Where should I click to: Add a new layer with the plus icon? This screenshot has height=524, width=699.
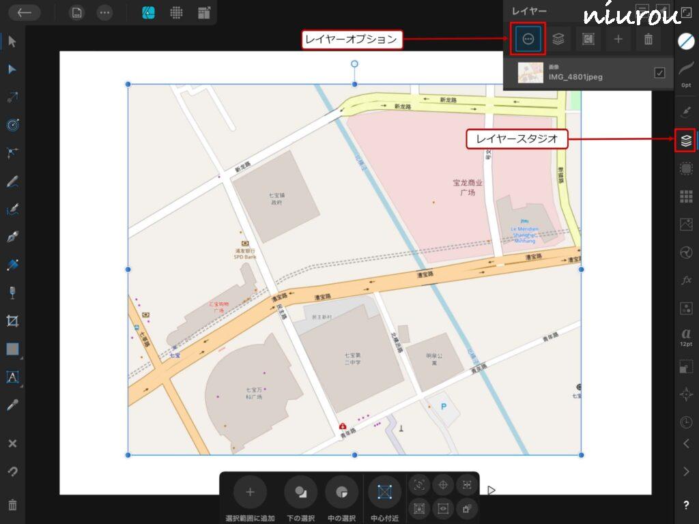618,40
